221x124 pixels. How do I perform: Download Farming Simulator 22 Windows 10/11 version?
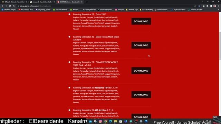tap(141, 95)
